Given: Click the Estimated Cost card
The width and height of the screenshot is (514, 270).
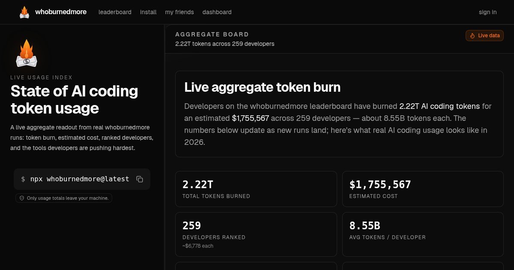Looking at the screenshot, I should tap(423, 189).
